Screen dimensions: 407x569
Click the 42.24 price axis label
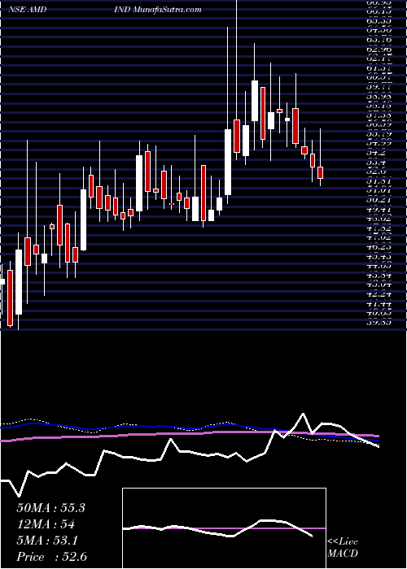pos(379,294)
